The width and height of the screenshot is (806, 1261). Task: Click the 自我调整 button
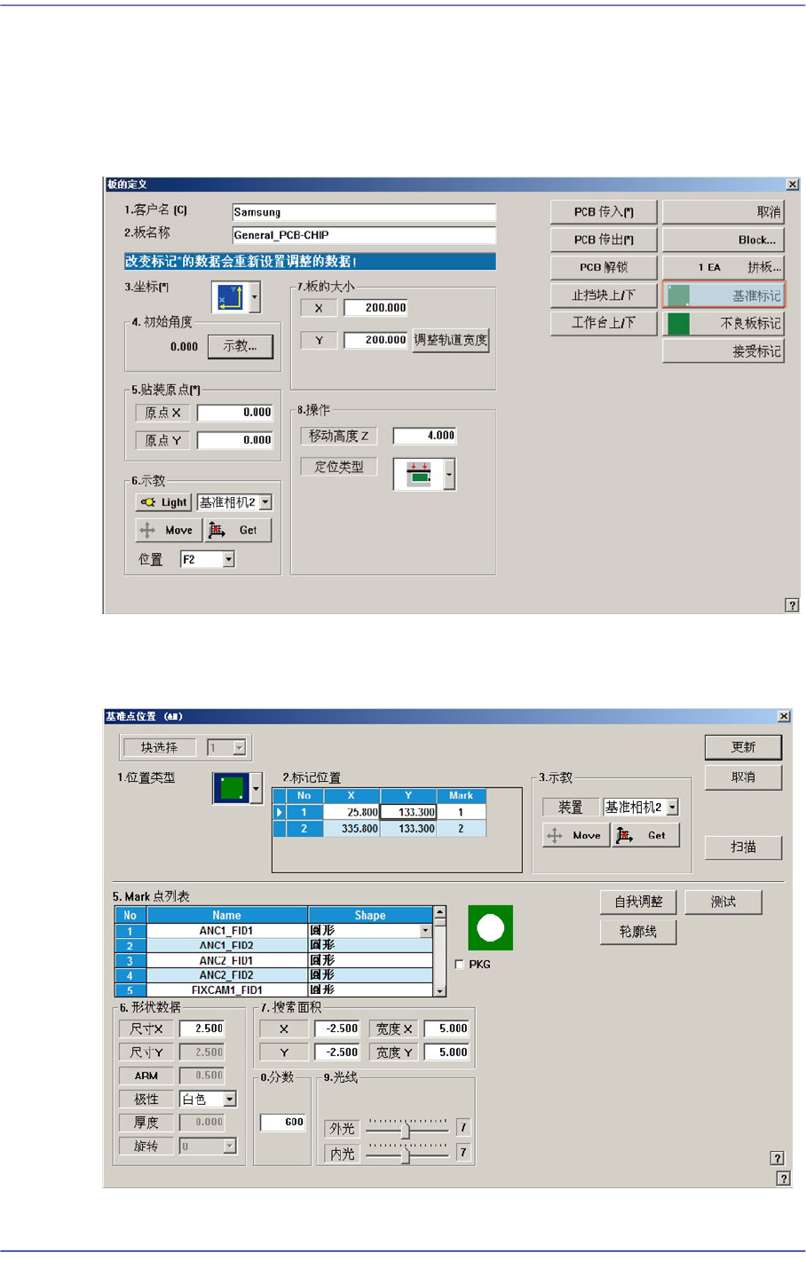tap(638, 902)
